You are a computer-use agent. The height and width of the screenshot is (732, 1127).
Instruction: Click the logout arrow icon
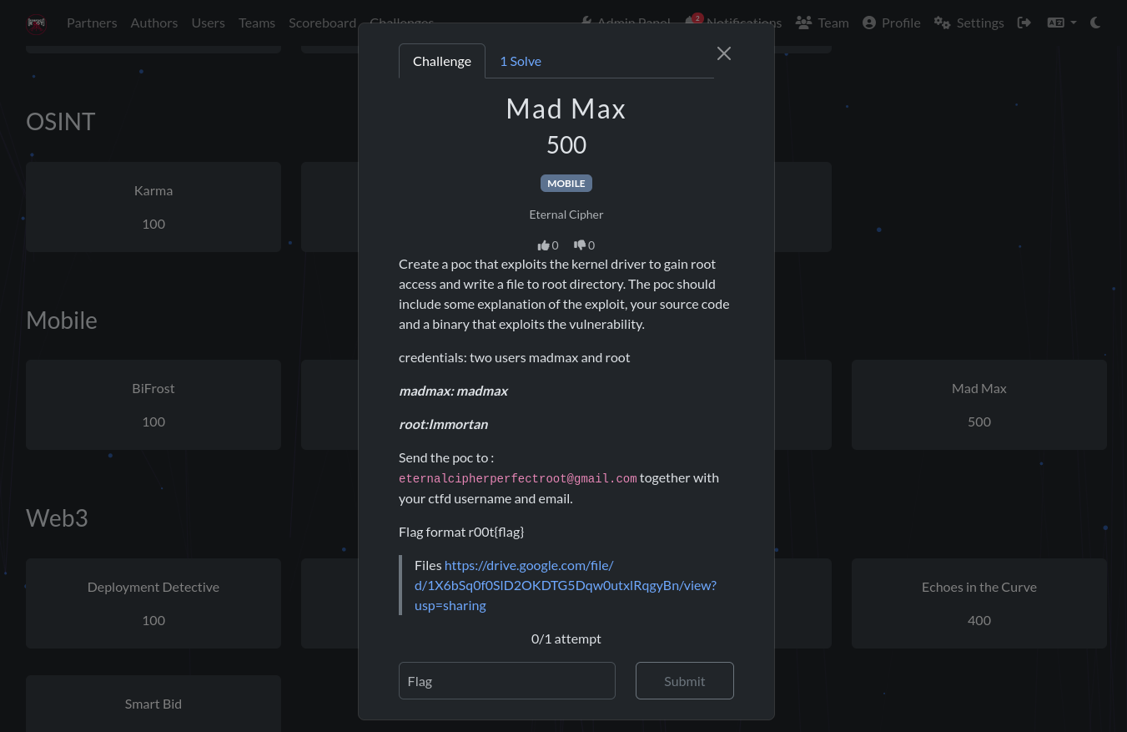click(1024, 23)
